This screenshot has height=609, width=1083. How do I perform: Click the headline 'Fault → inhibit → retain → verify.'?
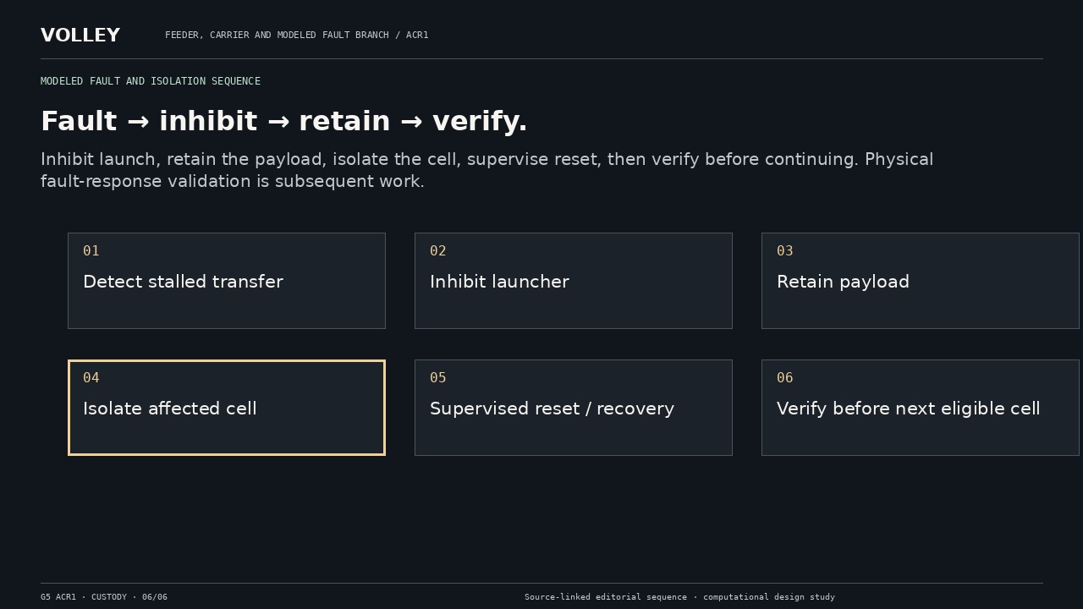tap(284, 122)
